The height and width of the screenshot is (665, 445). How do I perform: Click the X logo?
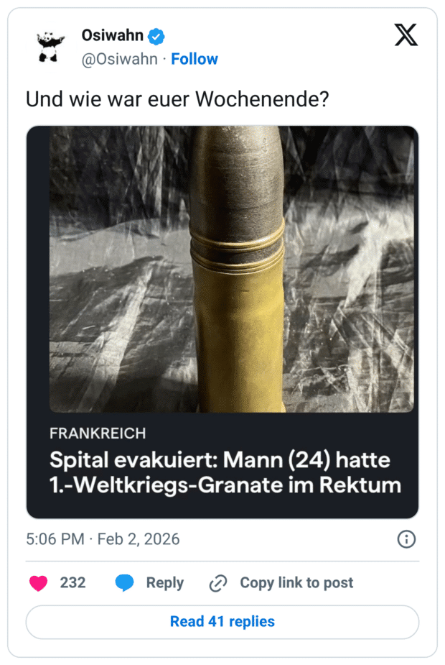click(x=406, y=36)
